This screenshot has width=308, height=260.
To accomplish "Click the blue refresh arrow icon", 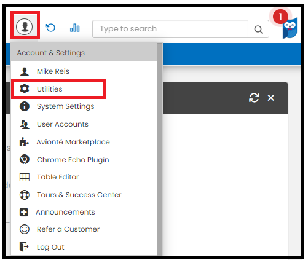I will 50,28.
